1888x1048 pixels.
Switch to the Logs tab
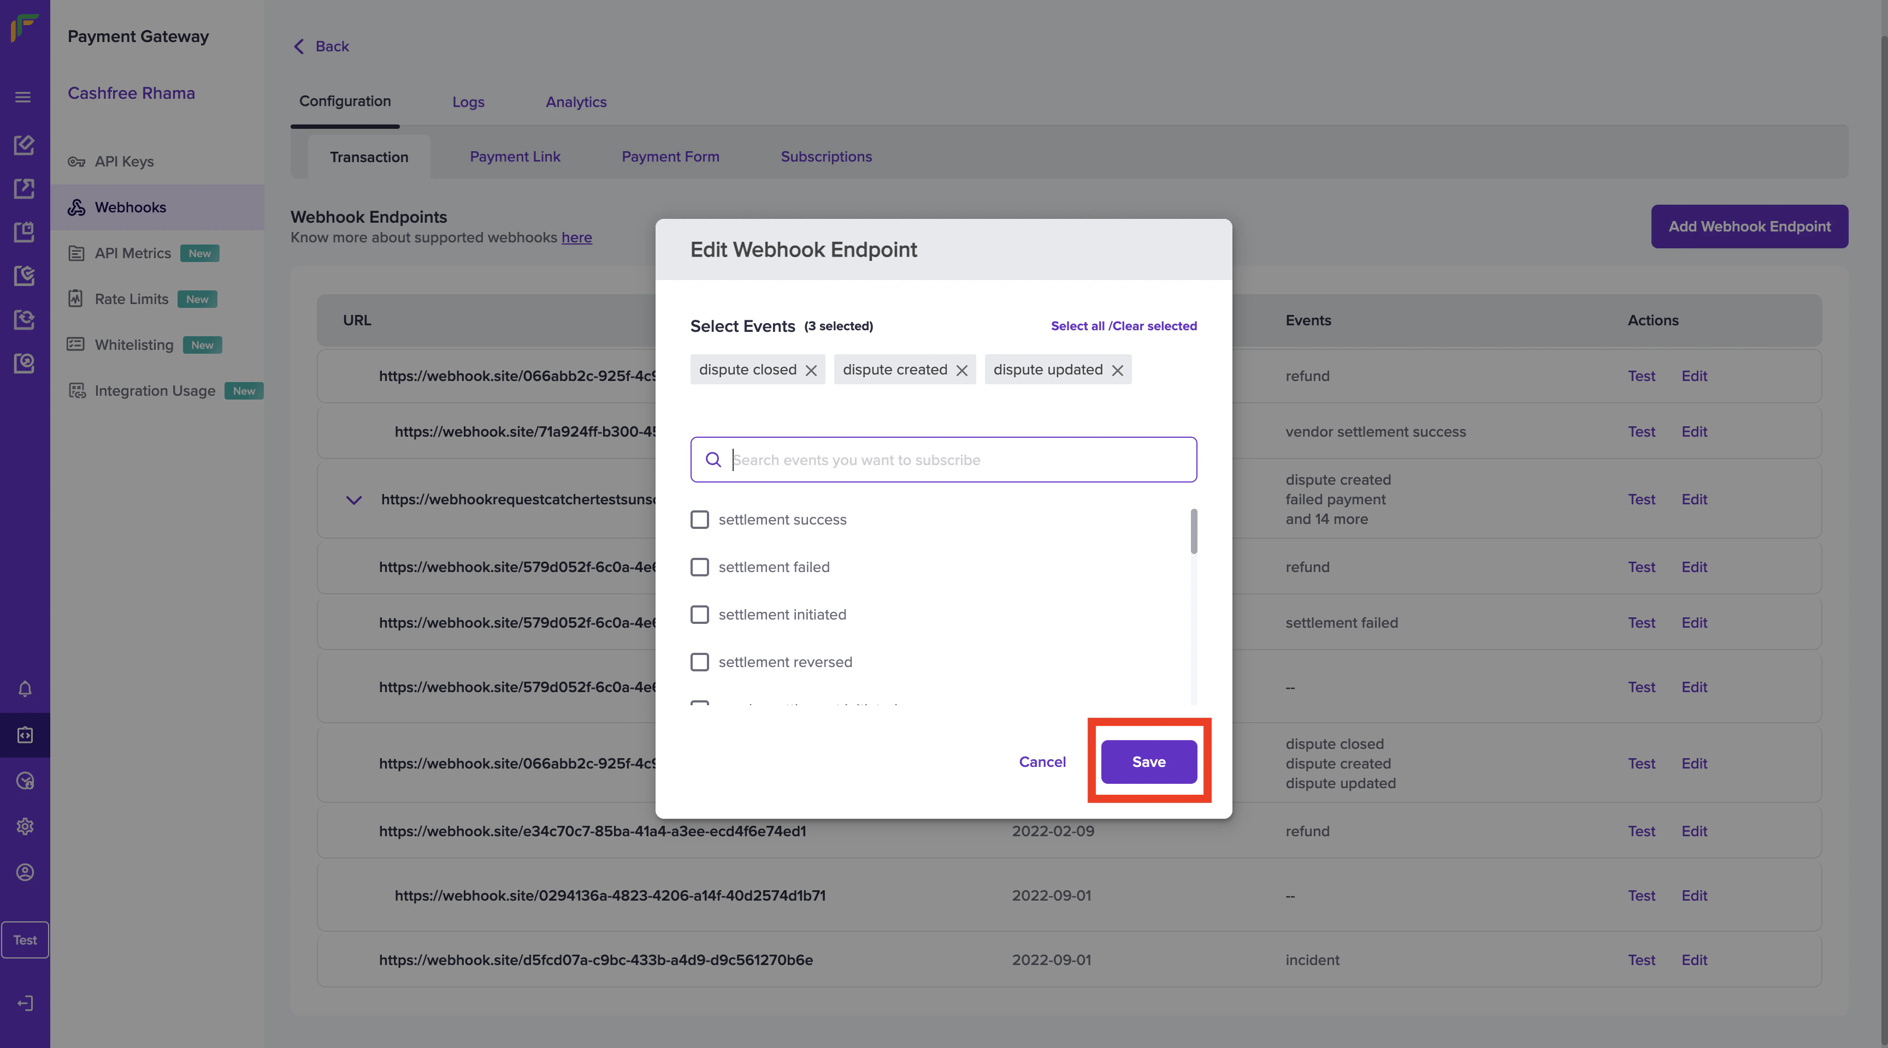click(468, 102)
